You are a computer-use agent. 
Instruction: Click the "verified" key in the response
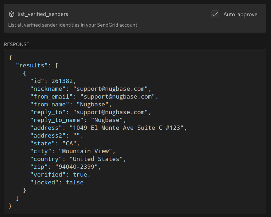[x=48, y=174]
